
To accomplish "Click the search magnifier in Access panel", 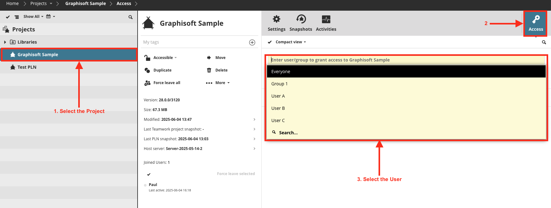I will pyautogui.click(x=544, y=42).
